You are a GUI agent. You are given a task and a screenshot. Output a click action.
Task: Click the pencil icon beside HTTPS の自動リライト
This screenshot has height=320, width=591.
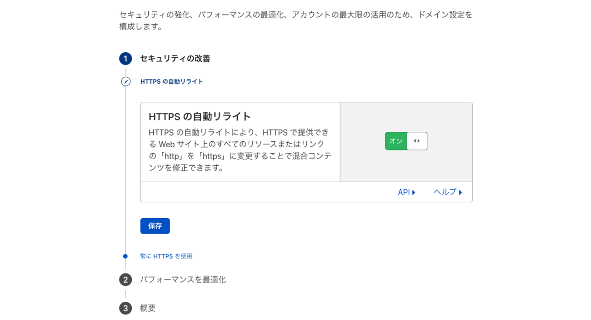[x=125, y=82]
